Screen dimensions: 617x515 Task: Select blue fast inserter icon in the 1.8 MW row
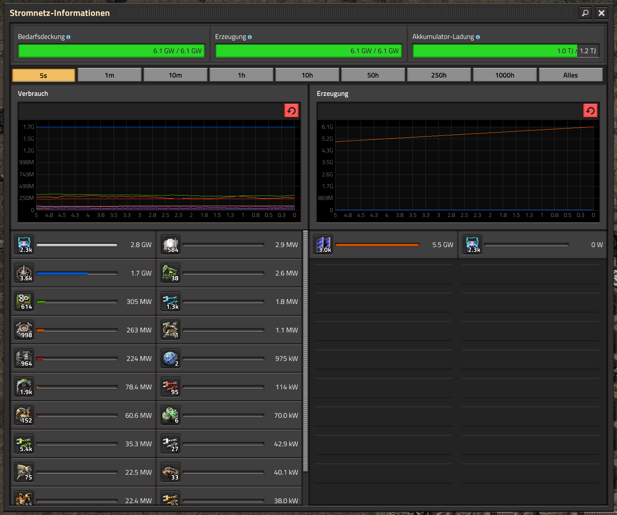point(171,302)
